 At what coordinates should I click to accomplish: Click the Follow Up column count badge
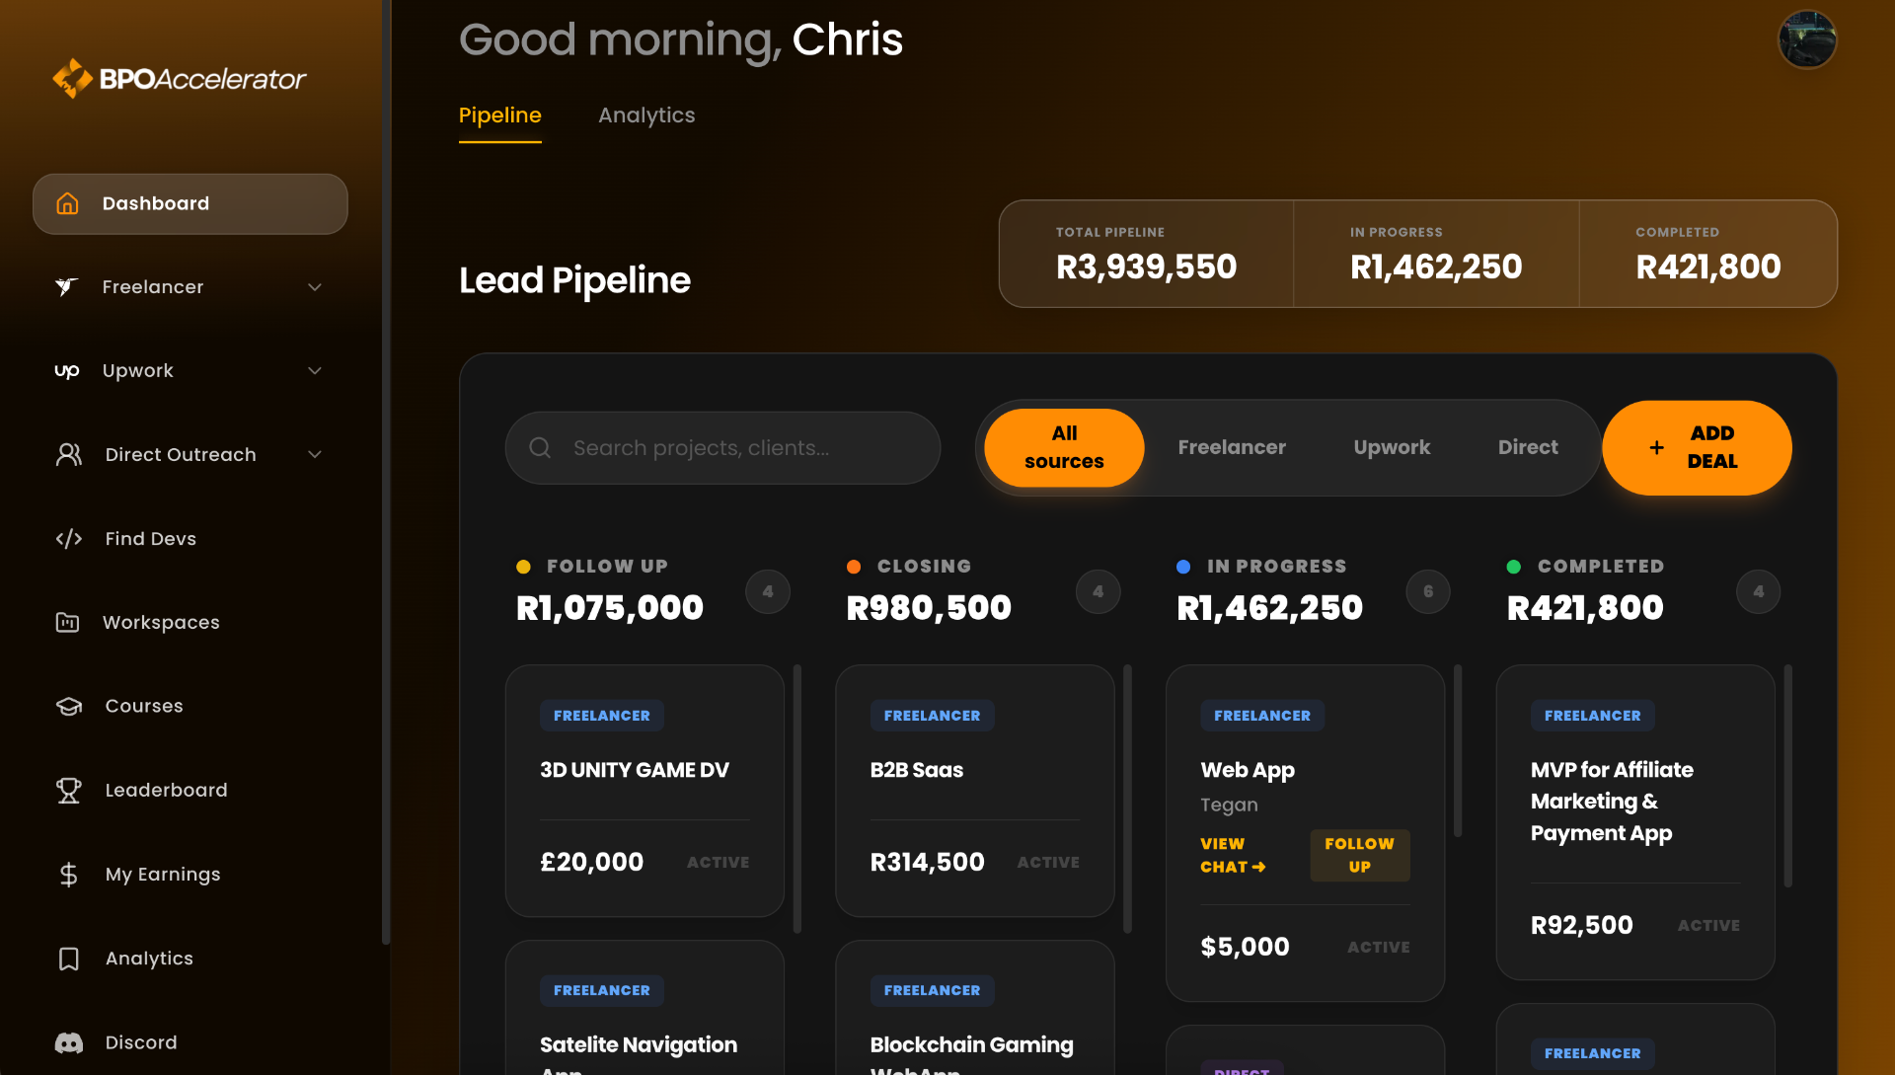click(768, 591)
